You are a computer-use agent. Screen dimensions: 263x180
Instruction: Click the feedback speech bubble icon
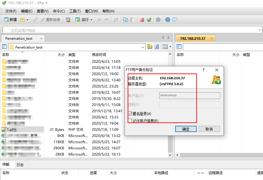[x=175, y=20]
